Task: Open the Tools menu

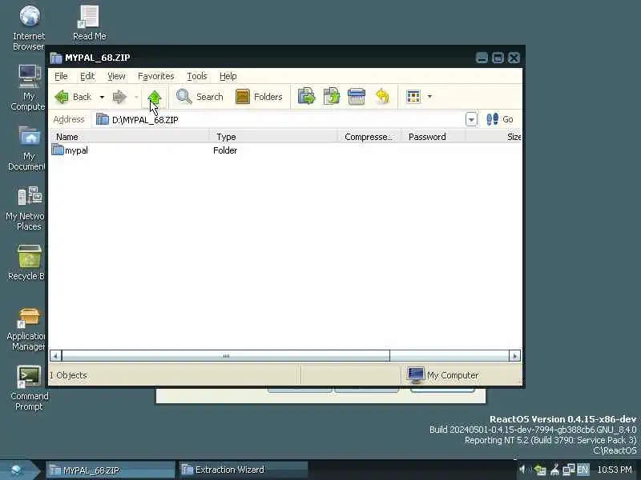Action: [197, 76]
